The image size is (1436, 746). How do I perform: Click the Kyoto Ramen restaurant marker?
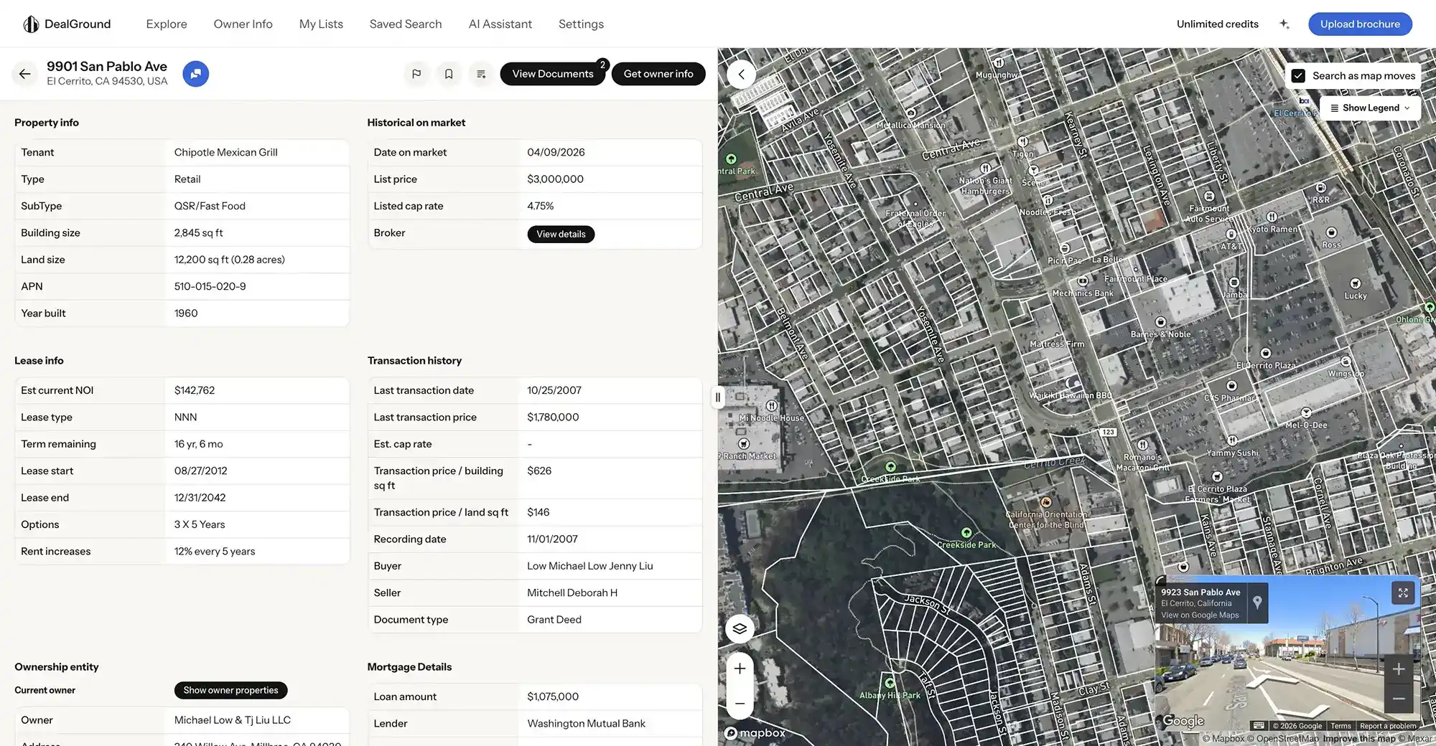point(1272,217)
